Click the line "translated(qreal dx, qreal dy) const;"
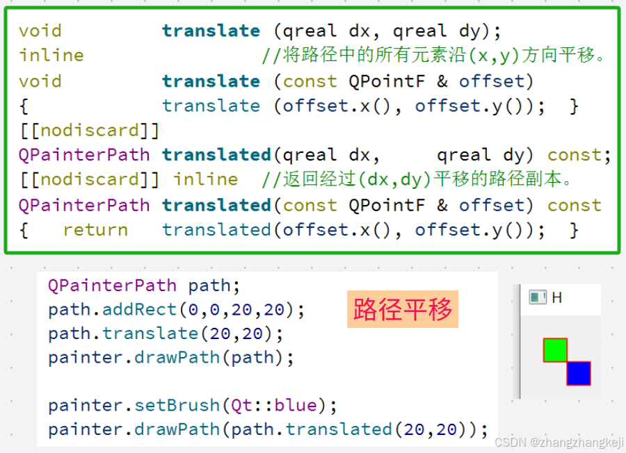 [387, 155]
